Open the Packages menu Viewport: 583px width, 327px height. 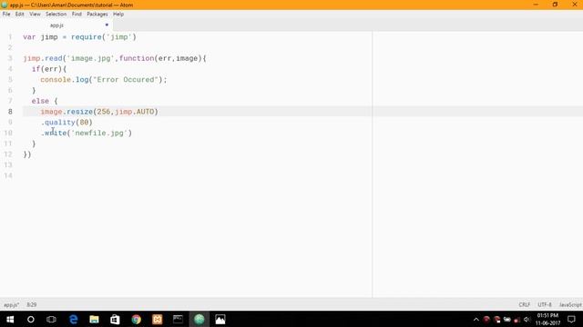pyautogui.click(x=97, y=15)
